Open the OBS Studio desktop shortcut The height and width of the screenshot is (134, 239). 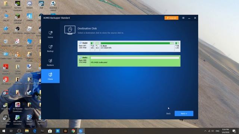(18, 30)
